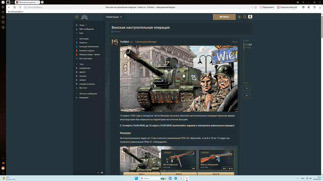Open the Комната отдыха category
The width and height of the screenshot is (323, 181).
click(x=87, y=51)
